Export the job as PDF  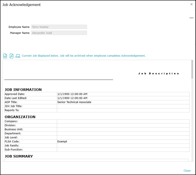[x=11, y=56]
